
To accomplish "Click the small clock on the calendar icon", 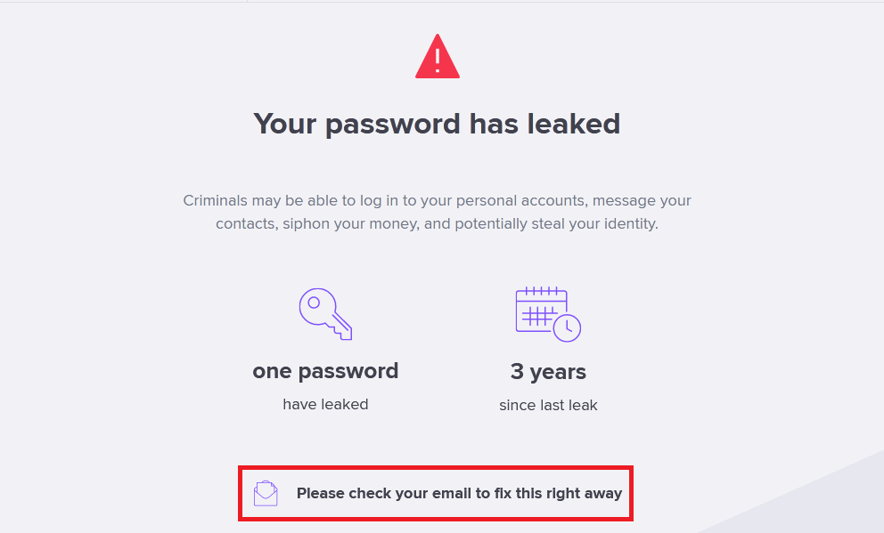I will 567,327.
